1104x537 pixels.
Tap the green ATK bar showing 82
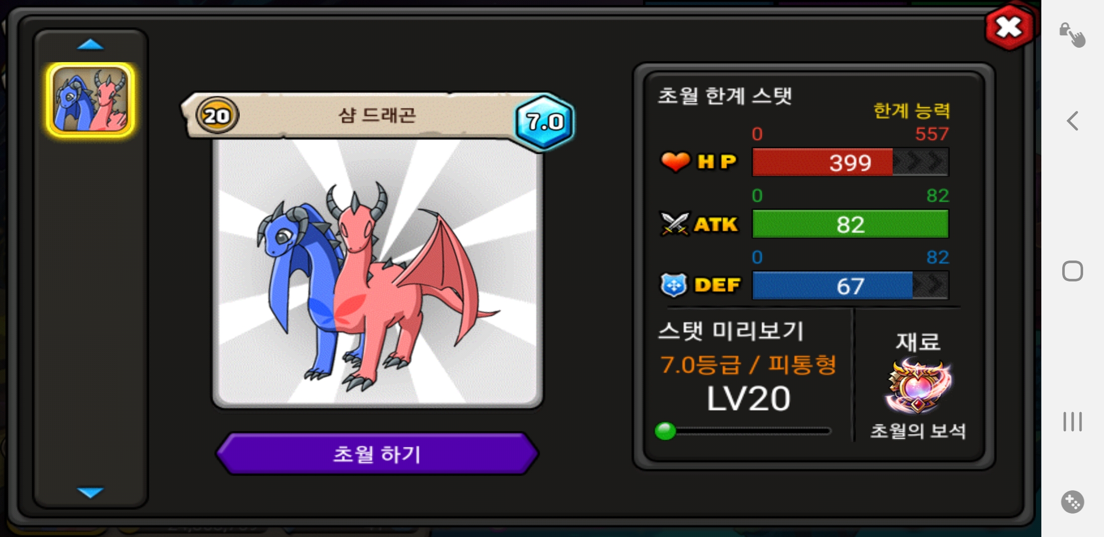click(x=850, y=224)
